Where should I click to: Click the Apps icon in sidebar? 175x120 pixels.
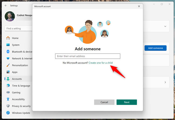coord(8,72)
